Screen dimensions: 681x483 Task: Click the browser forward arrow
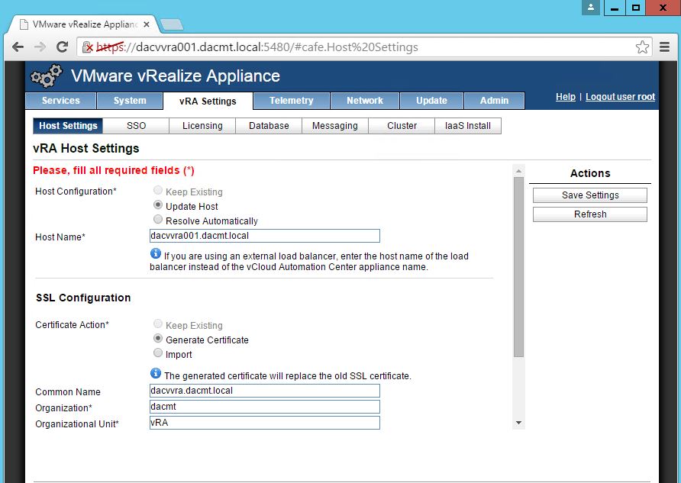point(40,47)
